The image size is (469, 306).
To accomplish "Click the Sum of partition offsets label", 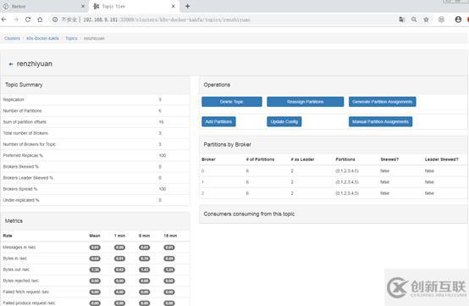I will [25, 122].
